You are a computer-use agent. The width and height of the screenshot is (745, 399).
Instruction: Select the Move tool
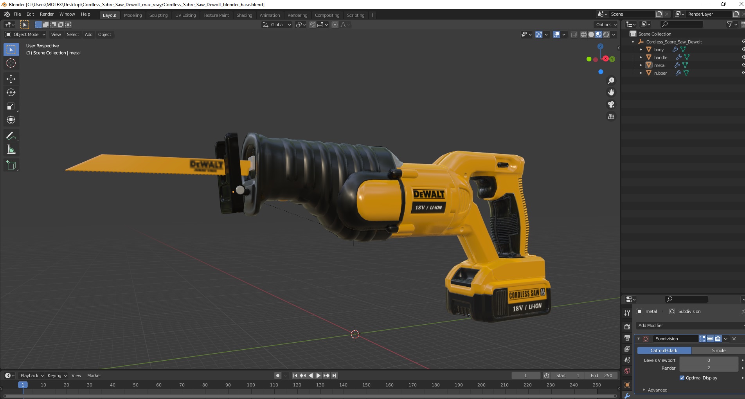click(x=11, y=79)
